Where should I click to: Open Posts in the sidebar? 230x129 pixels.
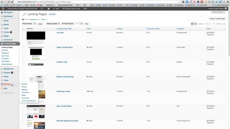[x=6, y=21]
